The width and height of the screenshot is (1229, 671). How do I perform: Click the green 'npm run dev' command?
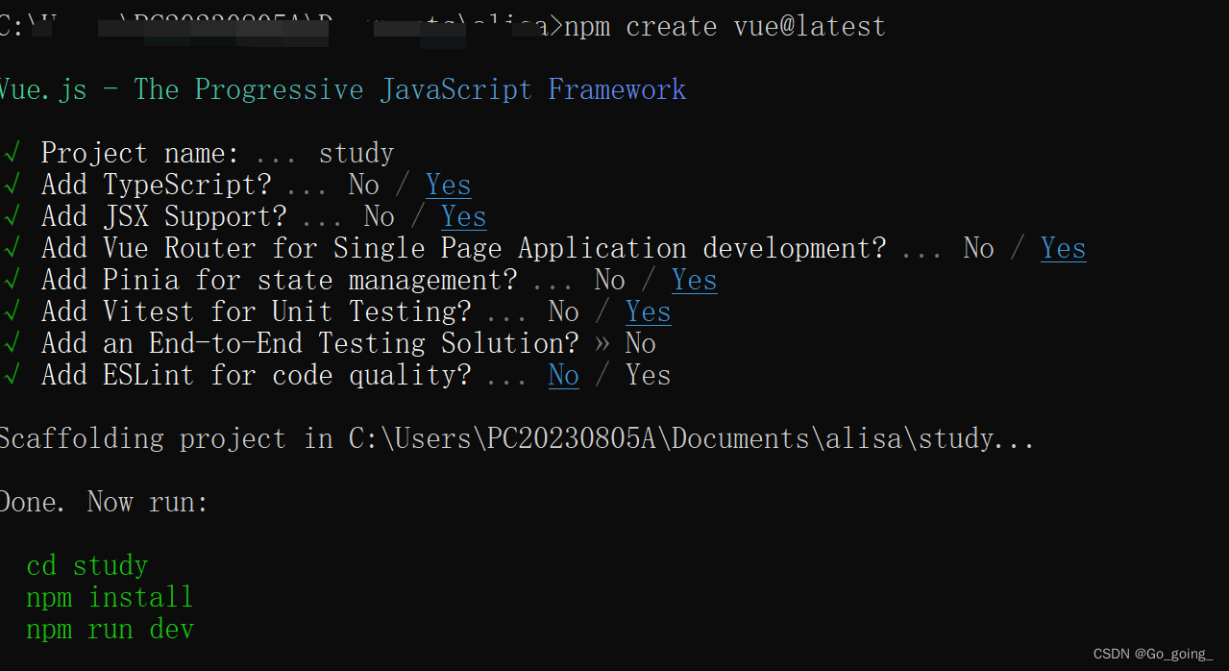pos(111,629)
